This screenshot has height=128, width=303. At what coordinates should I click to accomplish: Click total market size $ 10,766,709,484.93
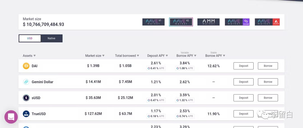click(43, 24)
